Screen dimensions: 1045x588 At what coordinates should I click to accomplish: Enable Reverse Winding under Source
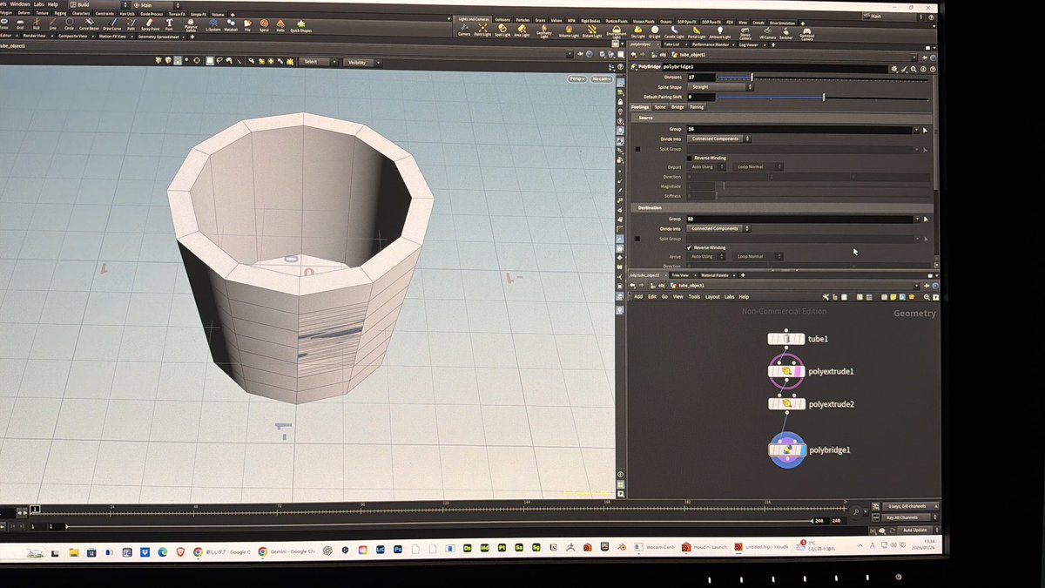[x=690, y=158]
